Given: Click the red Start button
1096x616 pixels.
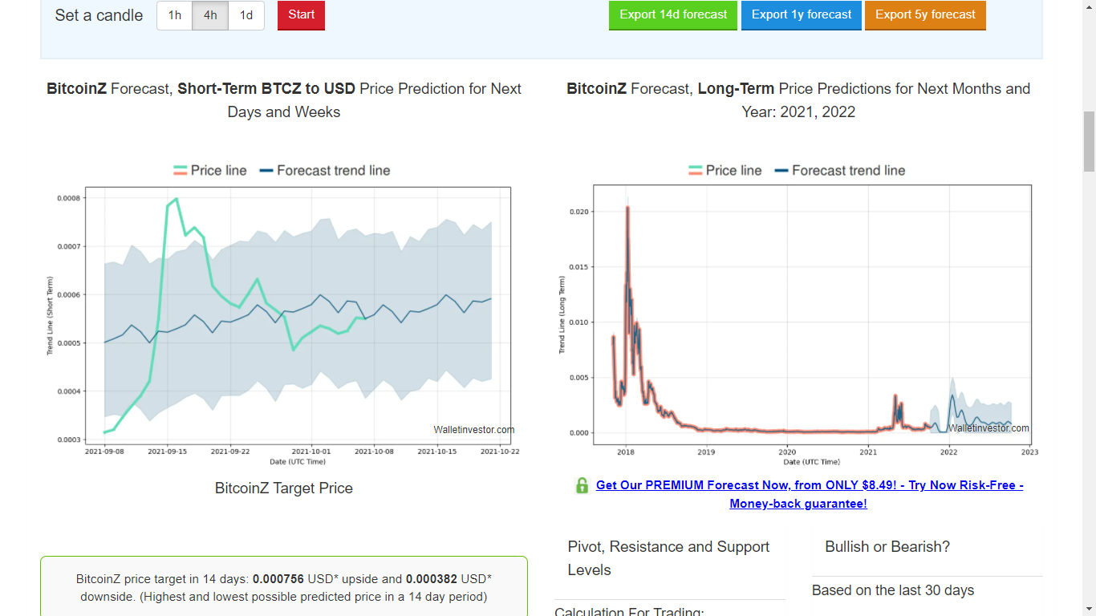Looking at the screenshot, I should (301, 15).
